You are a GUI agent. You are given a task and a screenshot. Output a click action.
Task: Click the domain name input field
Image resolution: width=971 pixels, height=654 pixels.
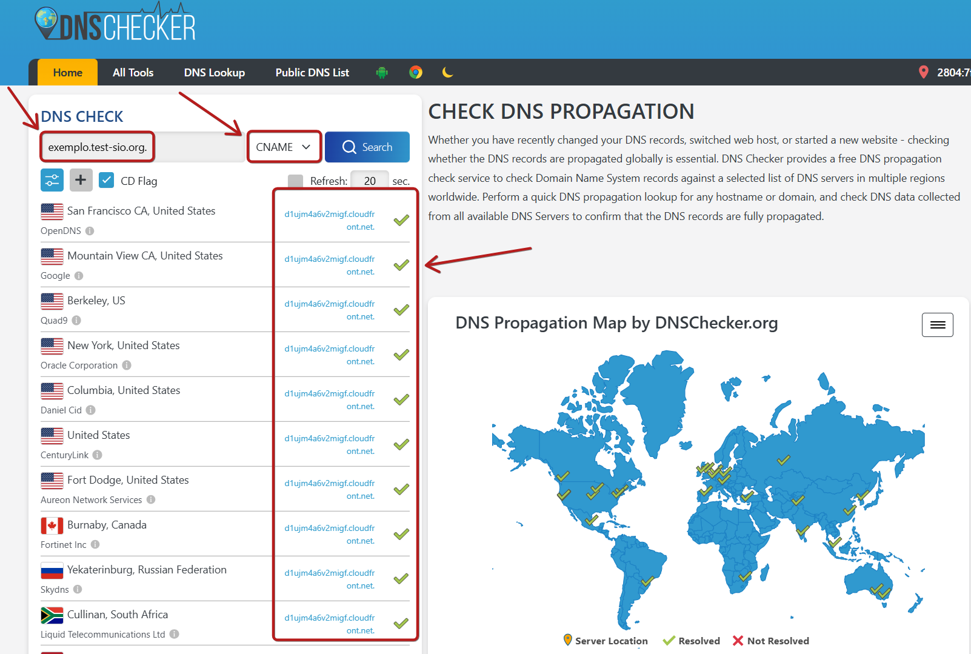click(x=143, y=147)
